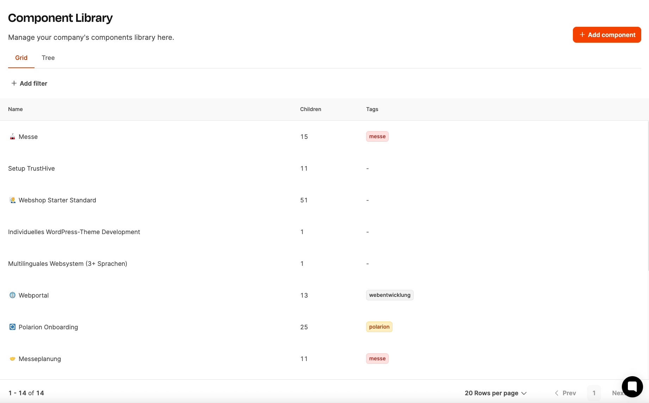Select the Grid tab
The image size is (649, 403).
[x=21, y=58]
